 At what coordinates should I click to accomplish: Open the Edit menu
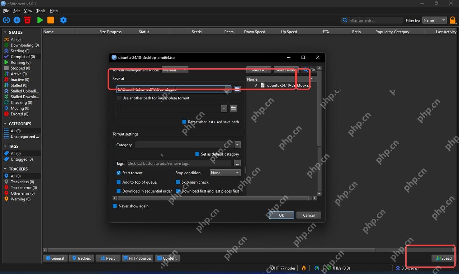coord(16,11)
